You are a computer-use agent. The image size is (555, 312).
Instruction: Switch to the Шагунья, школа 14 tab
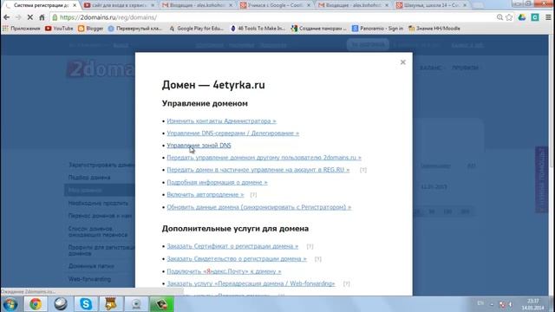(x=430, y=5)
